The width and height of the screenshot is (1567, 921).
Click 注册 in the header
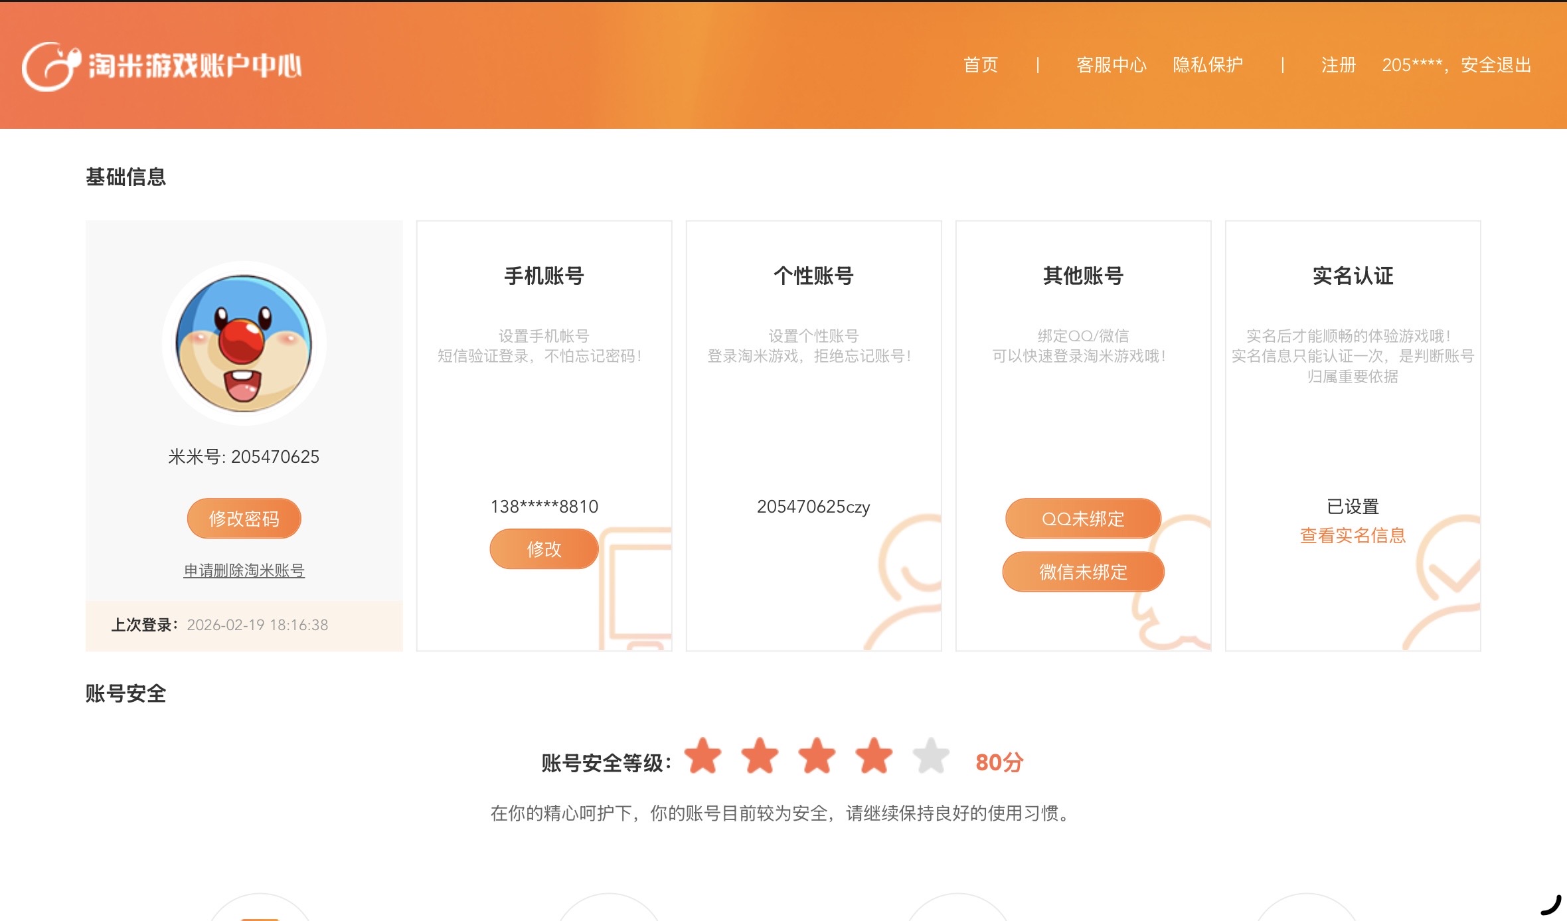click(x=1338, y=65)
